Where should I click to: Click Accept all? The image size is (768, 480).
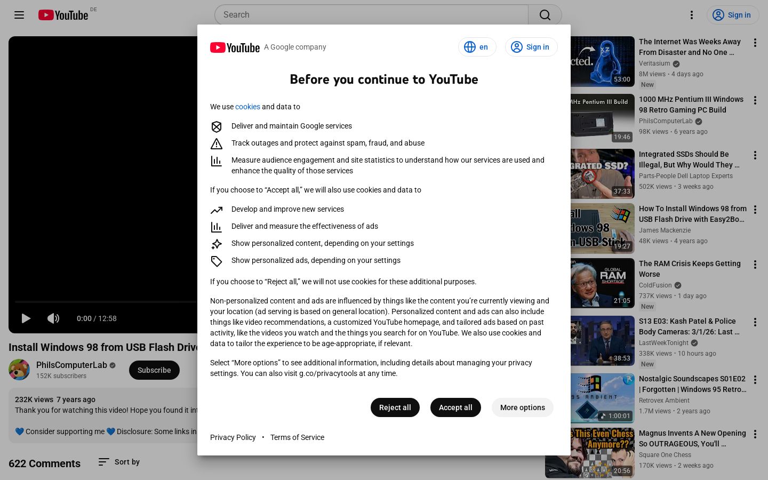[455, 407]
